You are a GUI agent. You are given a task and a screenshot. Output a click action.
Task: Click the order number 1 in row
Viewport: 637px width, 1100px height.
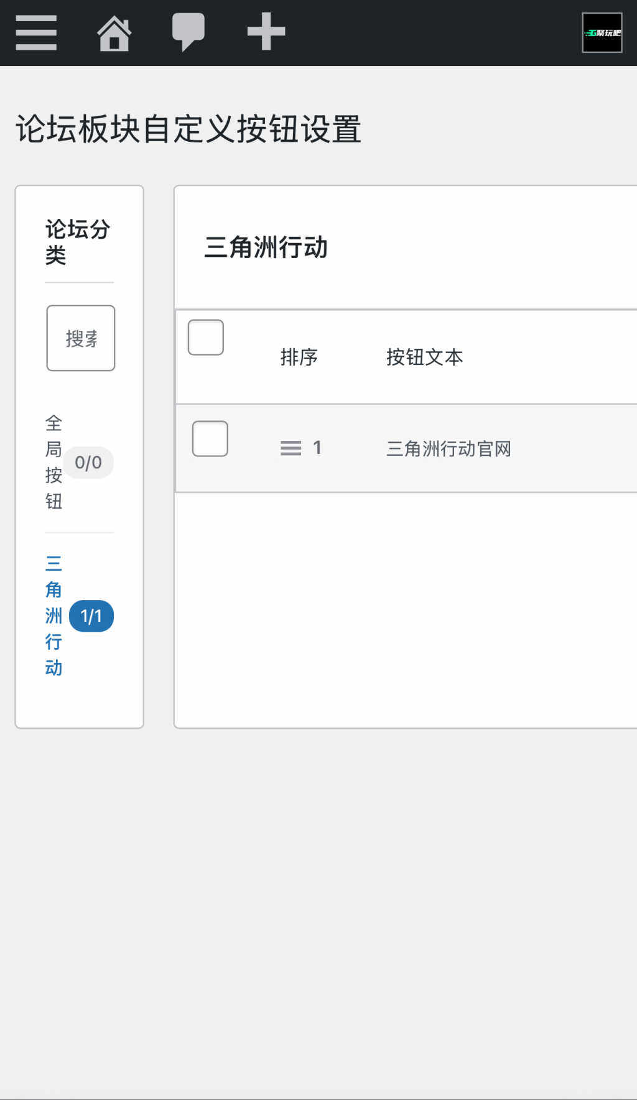(x=317, y=448)
